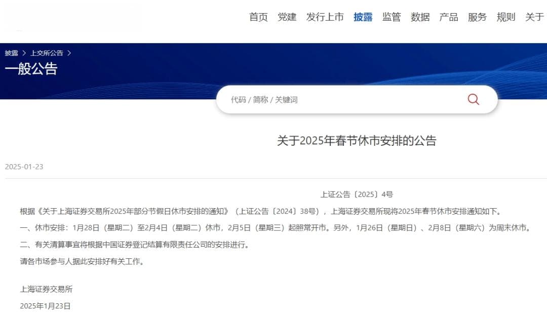Open the 规则 menu item

[506, 17]
